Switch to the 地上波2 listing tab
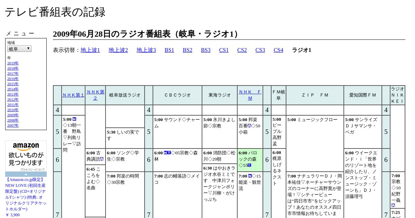415x218 pixels. pyautogui.click(x=118, y=50)
